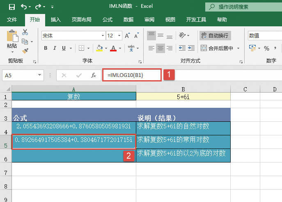Click the percent style icon
This screenshot has height=202, width=282.
pos(266,48)
